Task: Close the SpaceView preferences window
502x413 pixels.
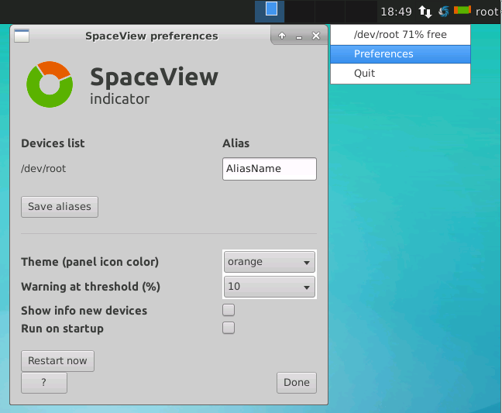Action: click(x=316, y=36)
